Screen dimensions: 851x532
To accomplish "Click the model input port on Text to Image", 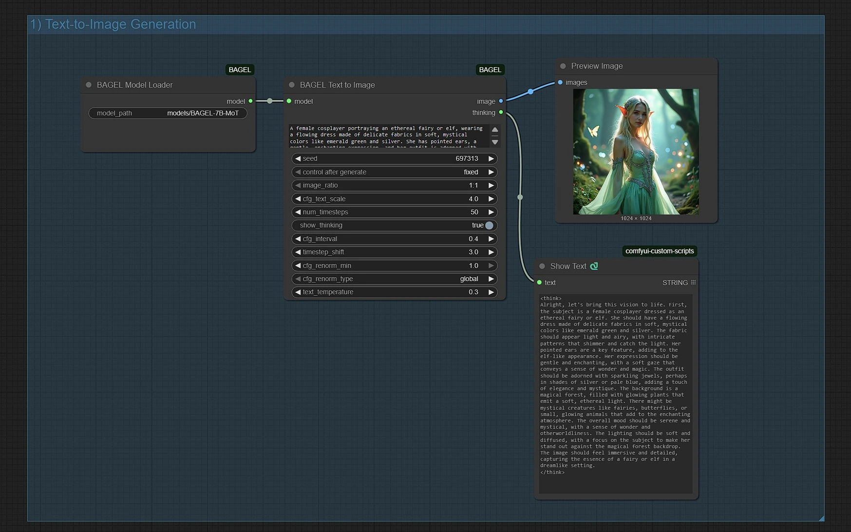I will (289, 101).
